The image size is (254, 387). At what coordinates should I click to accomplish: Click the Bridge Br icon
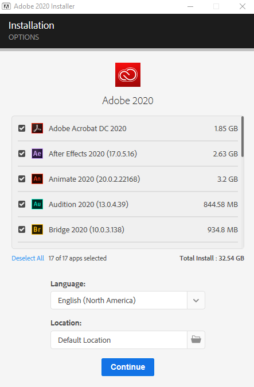[37, 229]
